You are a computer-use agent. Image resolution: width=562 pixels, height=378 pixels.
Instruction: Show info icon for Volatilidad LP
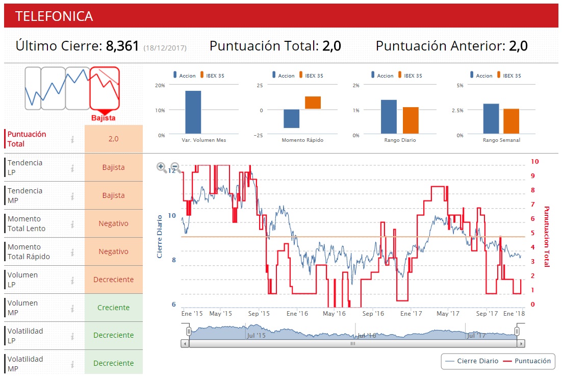72,336
